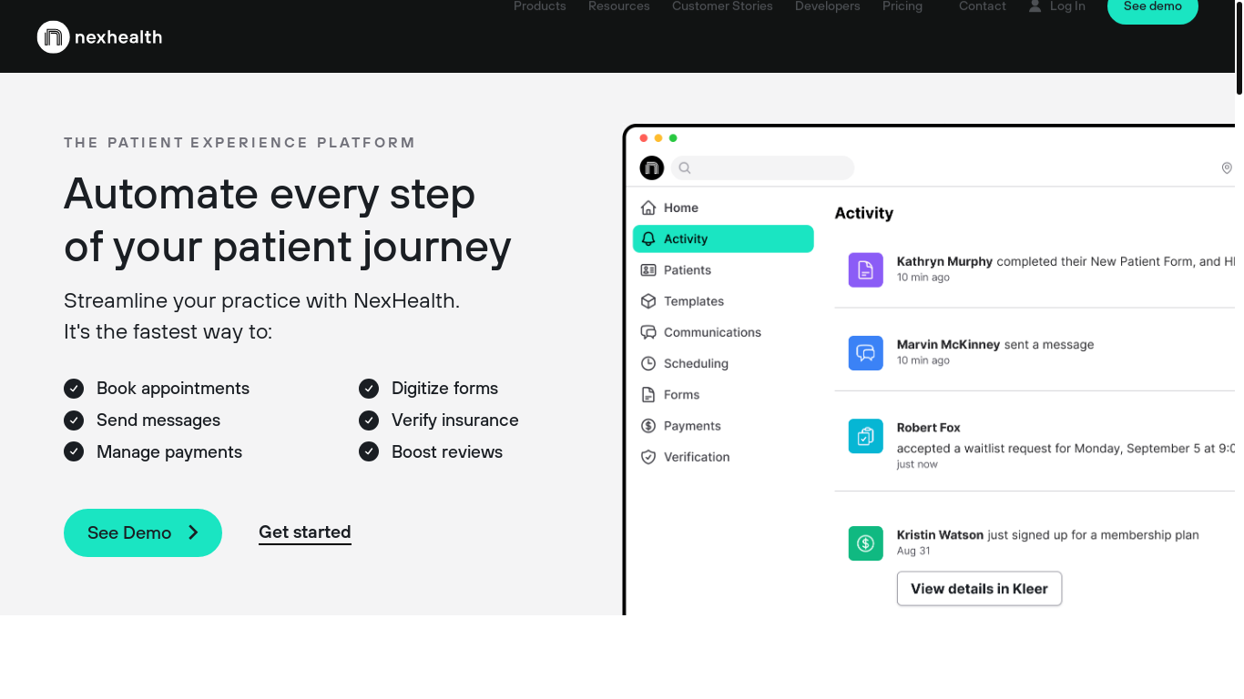The height and width of the screenshot is (699, 1244).
Task: Click 'Automate every step' headline
Action: tap(270, 194)
